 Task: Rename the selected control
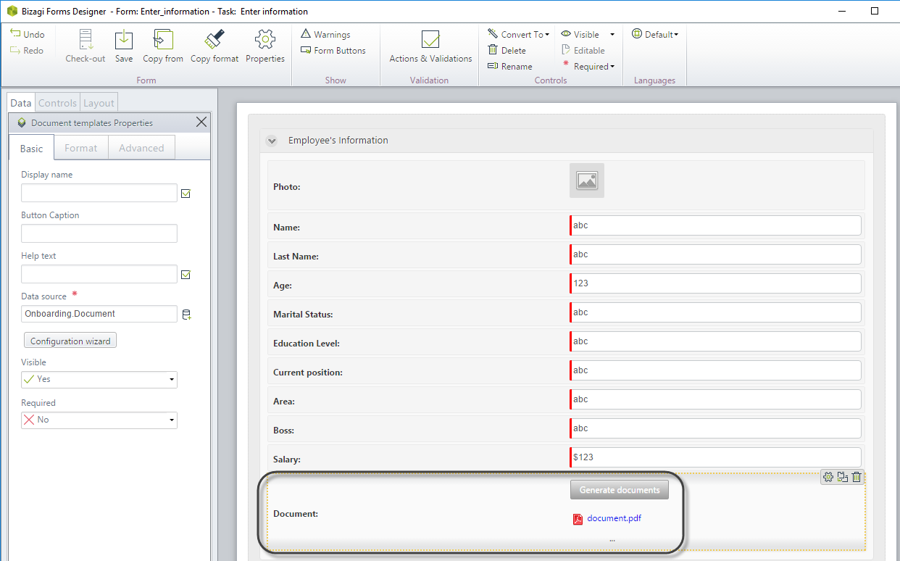(509, 66)
